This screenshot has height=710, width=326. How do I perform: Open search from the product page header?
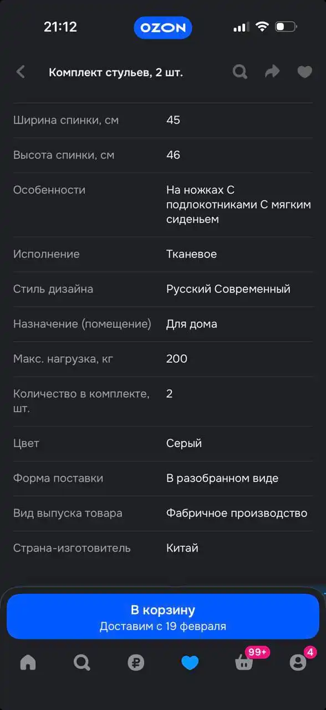point(240,72)
